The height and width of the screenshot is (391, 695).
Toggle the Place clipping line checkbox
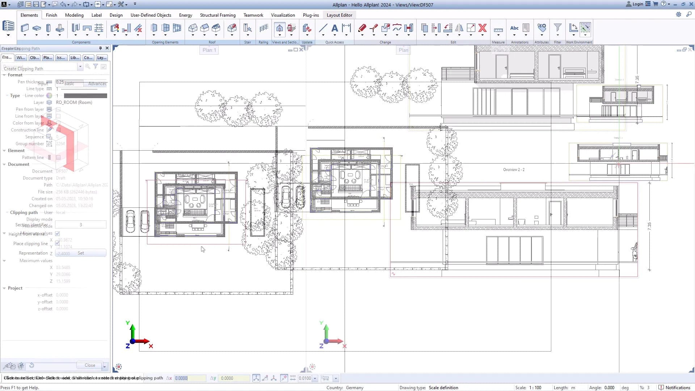(58, 244)
